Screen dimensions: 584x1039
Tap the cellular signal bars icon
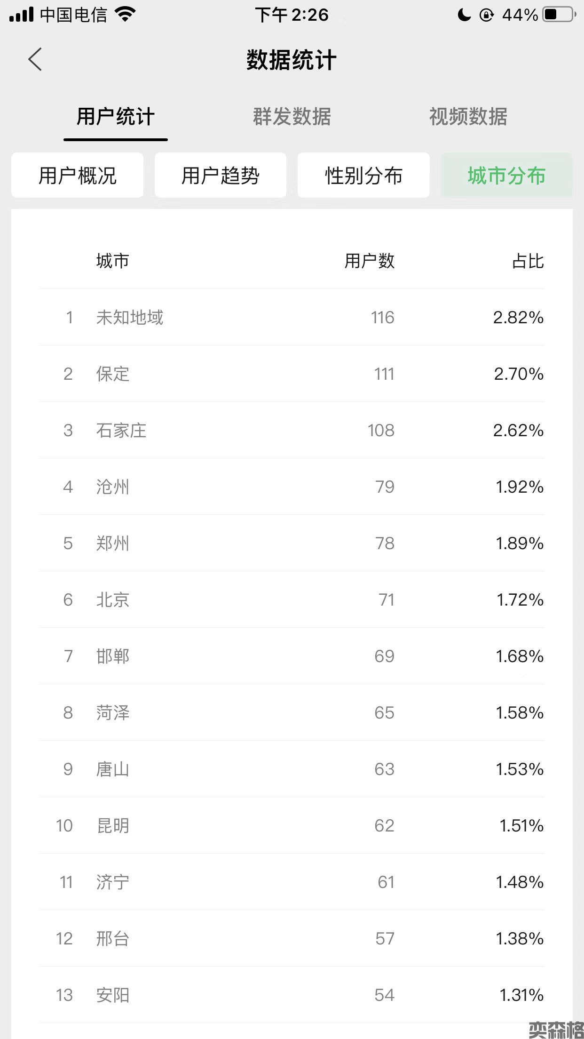coord(21,15)
